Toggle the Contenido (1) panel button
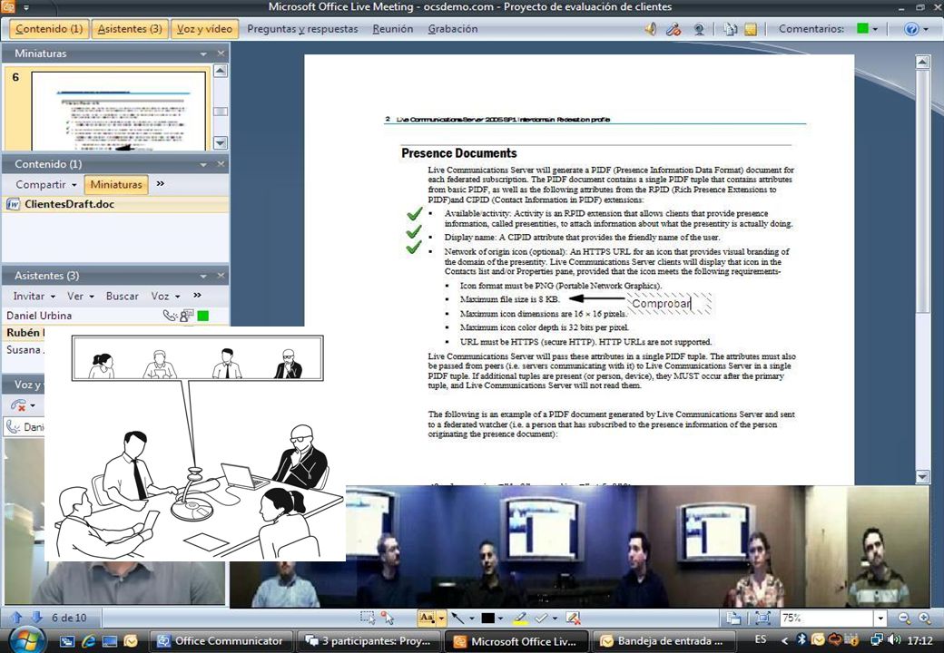Screen dimensions: 944x653 pos(49,29)
